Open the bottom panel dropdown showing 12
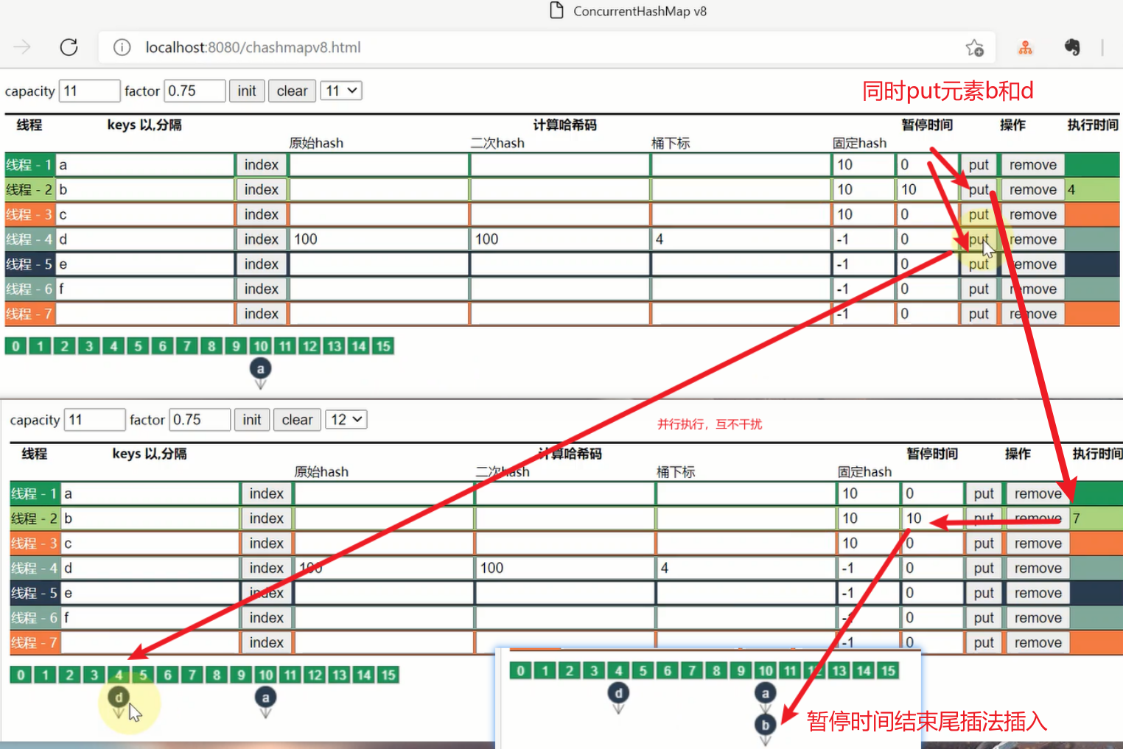The width and height of the screenshot is (1123, 752). [x=346, y=419]
